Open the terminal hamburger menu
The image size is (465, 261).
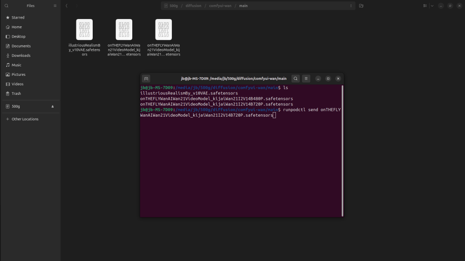click(x=306, y=79)
